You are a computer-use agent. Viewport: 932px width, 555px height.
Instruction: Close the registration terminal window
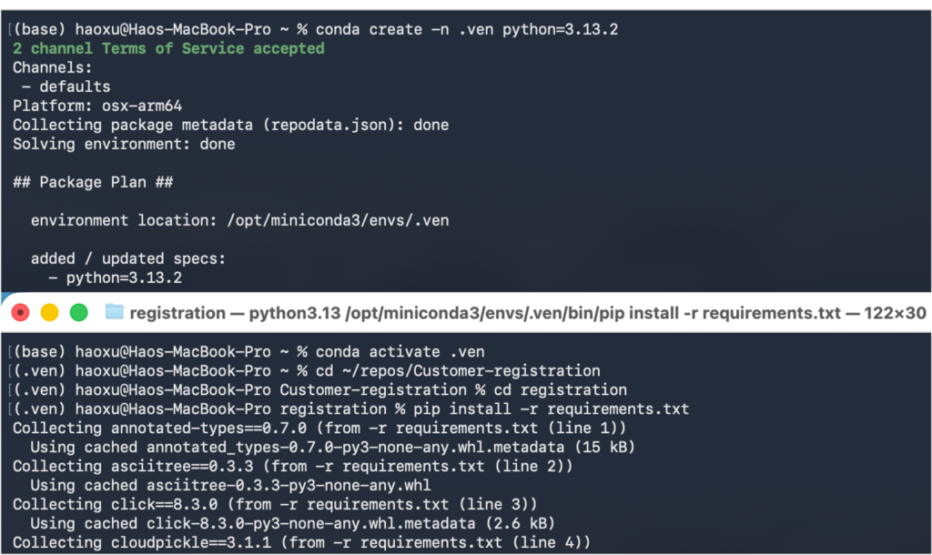(x=20, y=313)
